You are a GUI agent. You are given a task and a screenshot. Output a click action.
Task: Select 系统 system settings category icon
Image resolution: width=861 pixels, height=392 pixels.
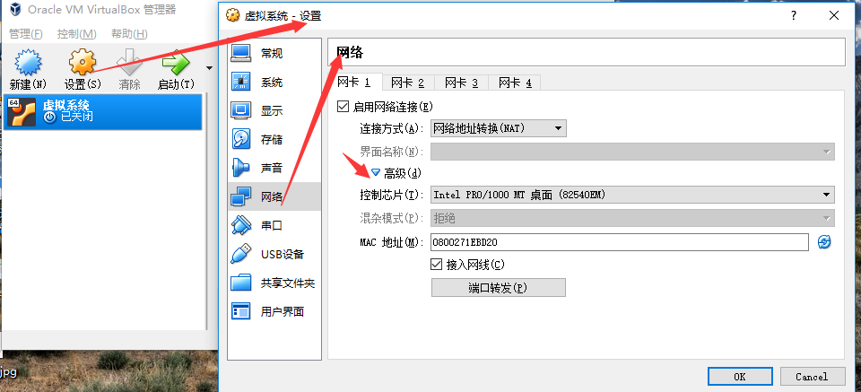tap(240, 83)
